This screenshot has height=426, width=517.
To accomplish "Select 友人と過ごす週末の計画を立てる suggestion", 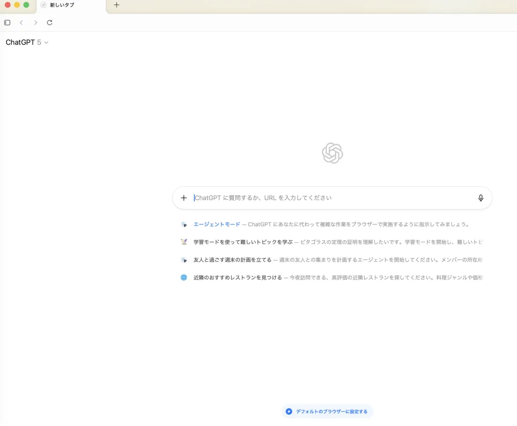I will (x=232, y=259).
